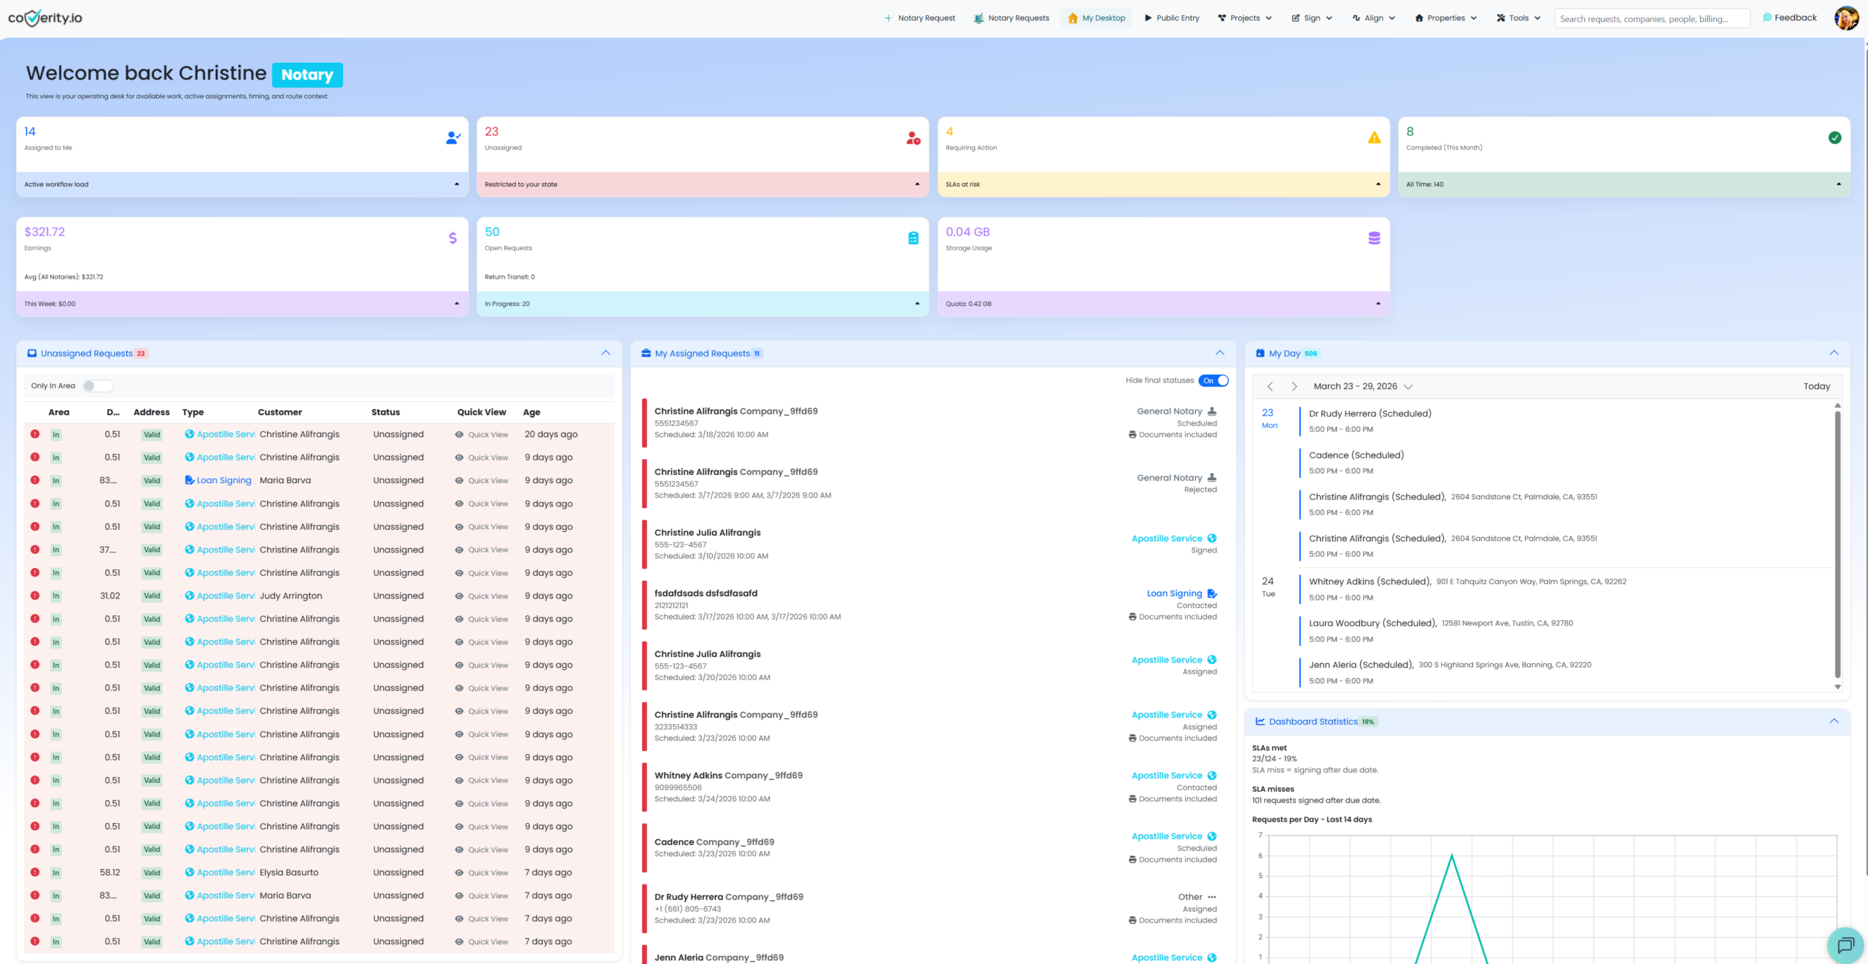Click the Open Requests clipboard icon

(913, 238)
